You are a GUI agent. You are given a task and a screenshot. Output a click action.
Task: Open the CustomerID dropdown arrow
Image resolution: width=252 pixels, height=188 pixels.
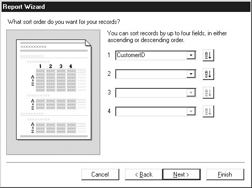click(x=191, y=56)
